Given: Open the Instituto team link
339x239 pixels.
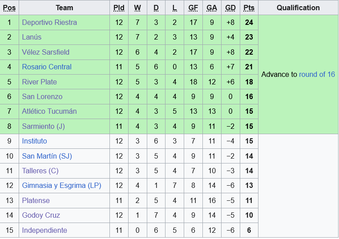Looking at the screenshot, I should click(x=34, y=141).
